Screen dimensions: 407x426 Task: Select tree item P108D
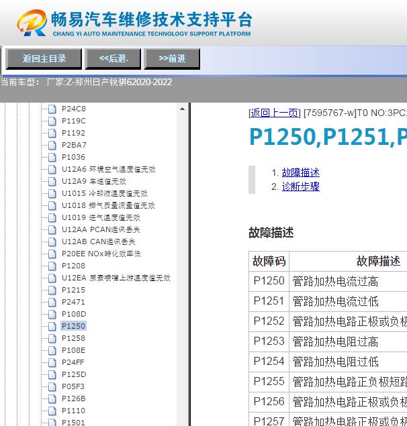(x=74, y=314)
